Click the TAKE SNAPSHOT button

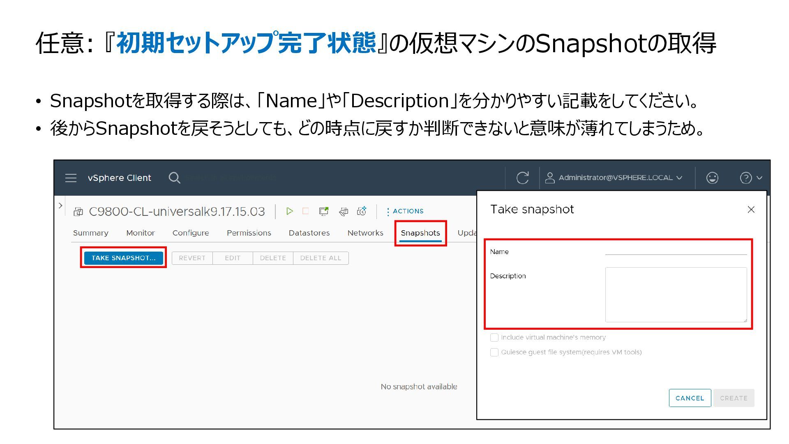[x=123, y=258]
